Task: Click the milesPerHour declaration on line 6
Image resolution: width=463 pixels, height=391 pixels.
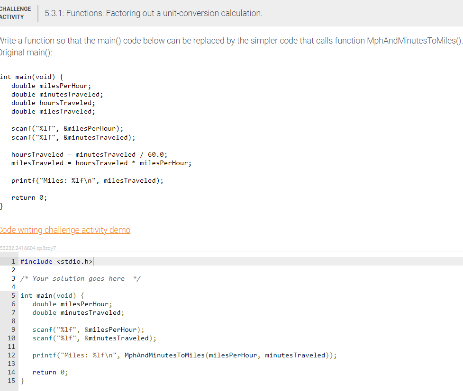Action: 72,304
